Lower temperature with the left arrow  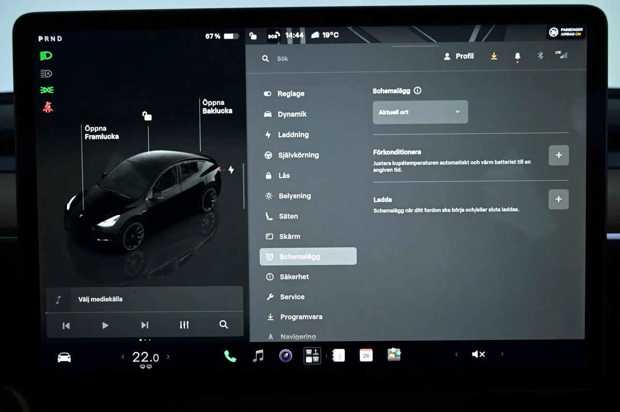pyautogui.click(x=123, y=357)
